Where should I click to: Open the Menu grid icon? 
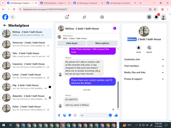149,17
